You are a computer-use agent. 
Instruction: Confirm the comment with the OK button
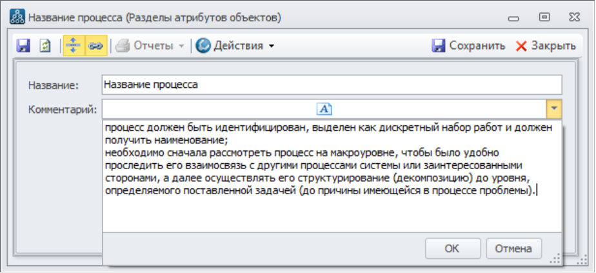(452, 248)
